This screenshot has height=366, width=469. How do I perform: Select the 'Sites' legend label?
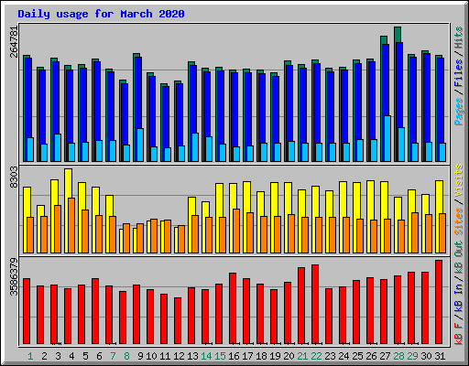point(459,221)
